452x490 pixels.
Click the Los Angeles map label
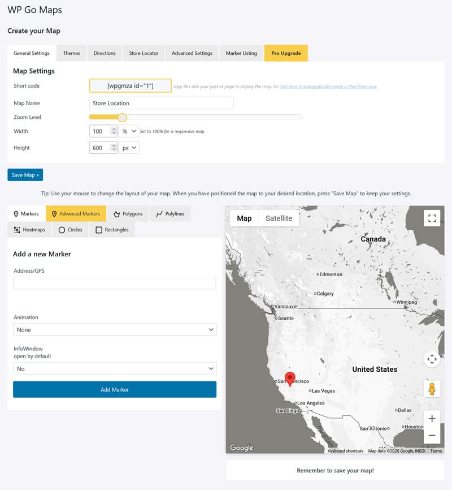click(x=311, y=403)
